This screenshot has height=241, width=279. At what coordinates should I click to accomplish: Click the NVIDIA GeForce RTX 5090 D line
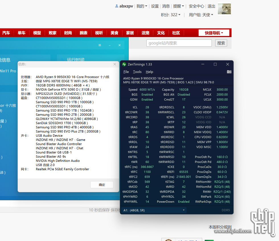click(x=68, y=89)
